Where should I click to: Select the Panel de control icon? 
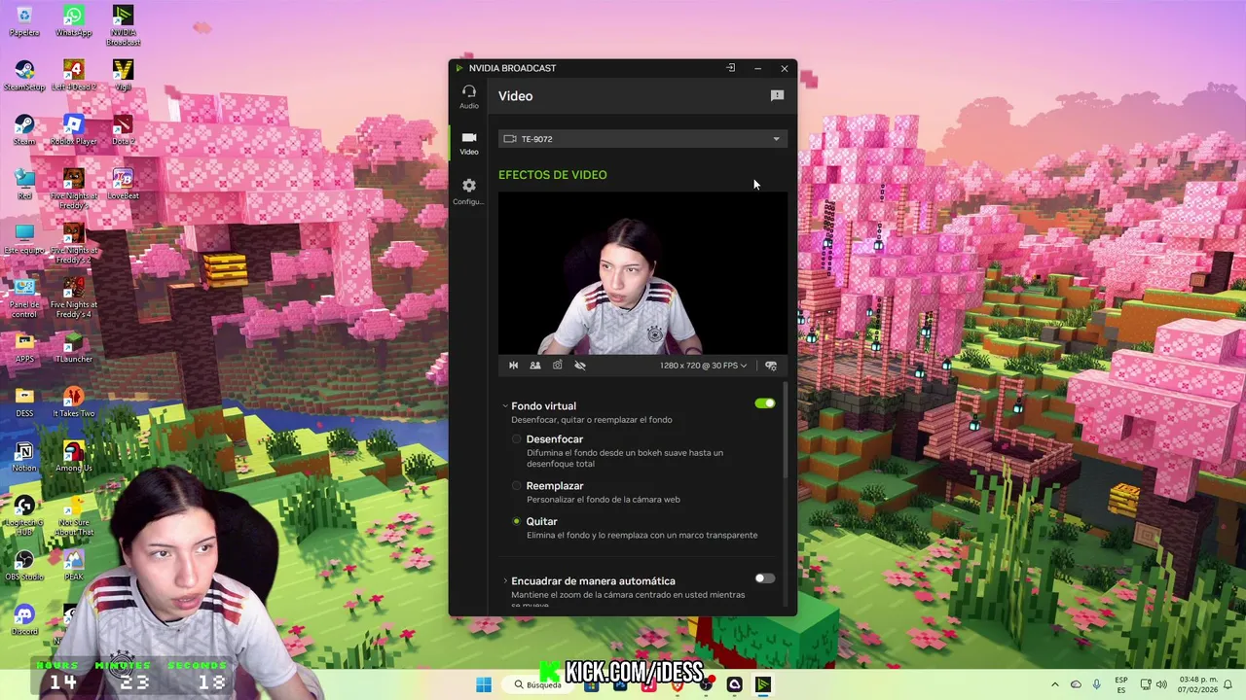click(24, 297)
